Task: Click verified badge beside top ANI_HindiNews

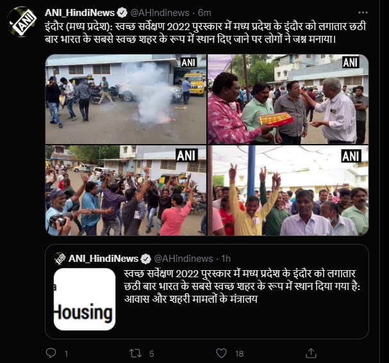Action: [x=122, y=13]
